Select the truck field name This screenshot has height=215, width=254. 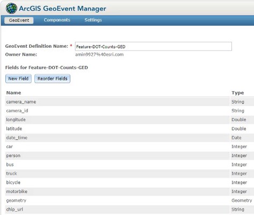11,173
